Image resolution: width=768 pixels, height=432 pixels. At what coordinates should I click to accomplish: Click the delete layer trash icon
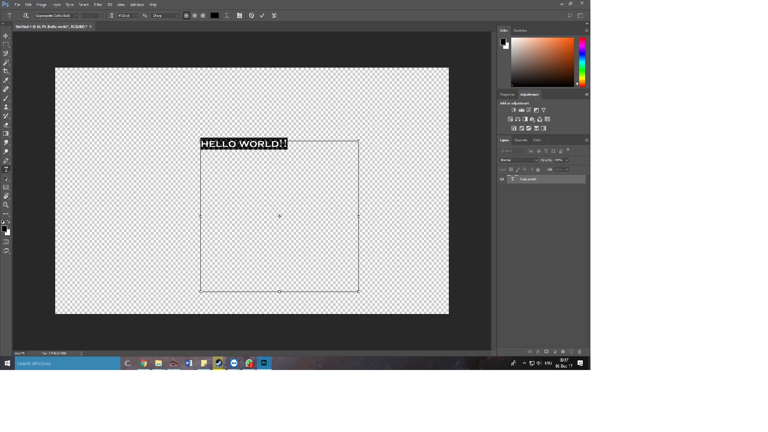[x=579, y=352]
